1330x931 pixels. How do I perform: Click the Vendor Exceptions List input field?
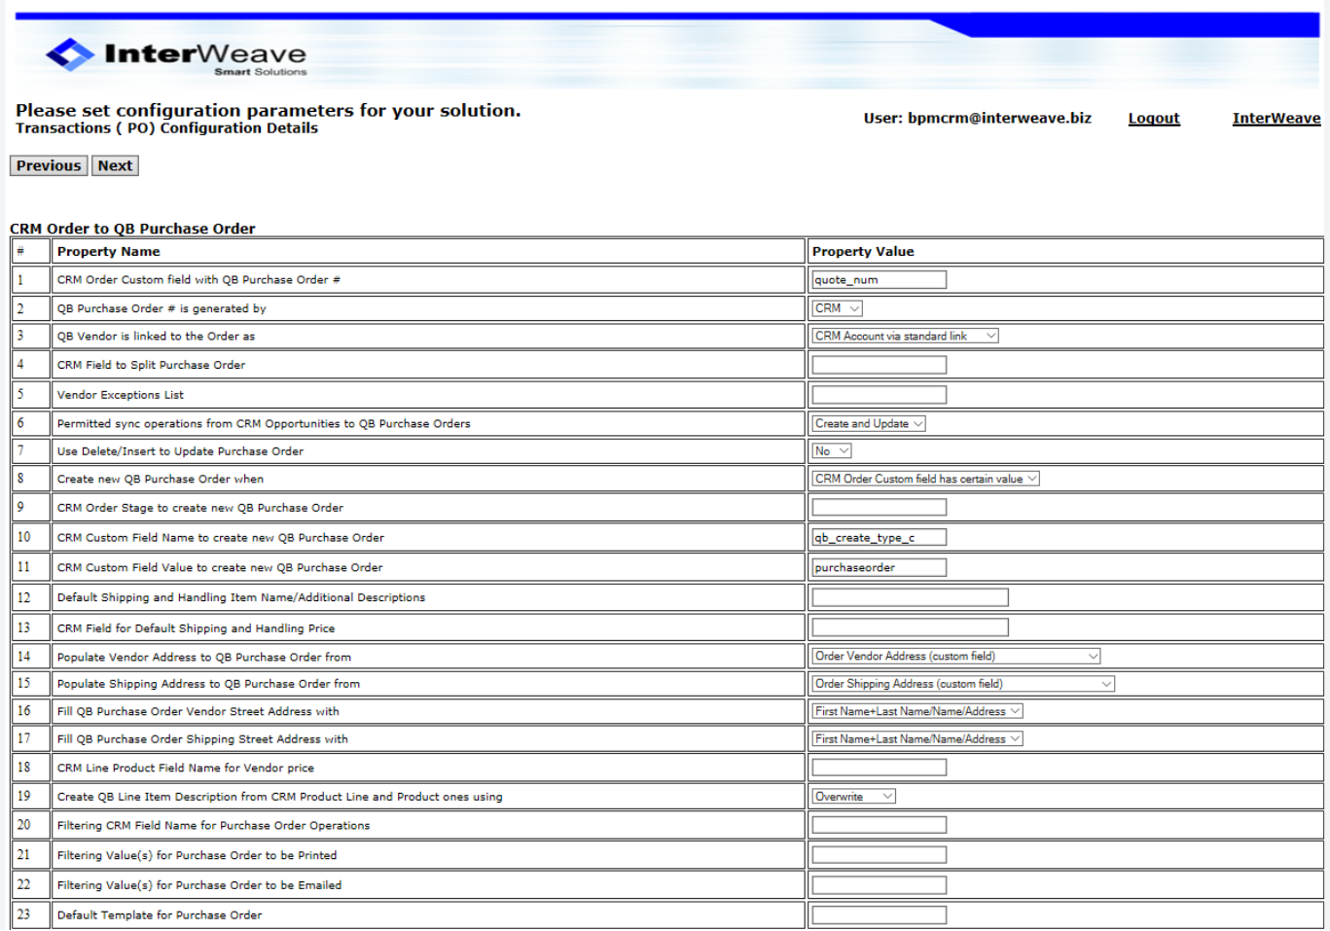coord(877,394)
